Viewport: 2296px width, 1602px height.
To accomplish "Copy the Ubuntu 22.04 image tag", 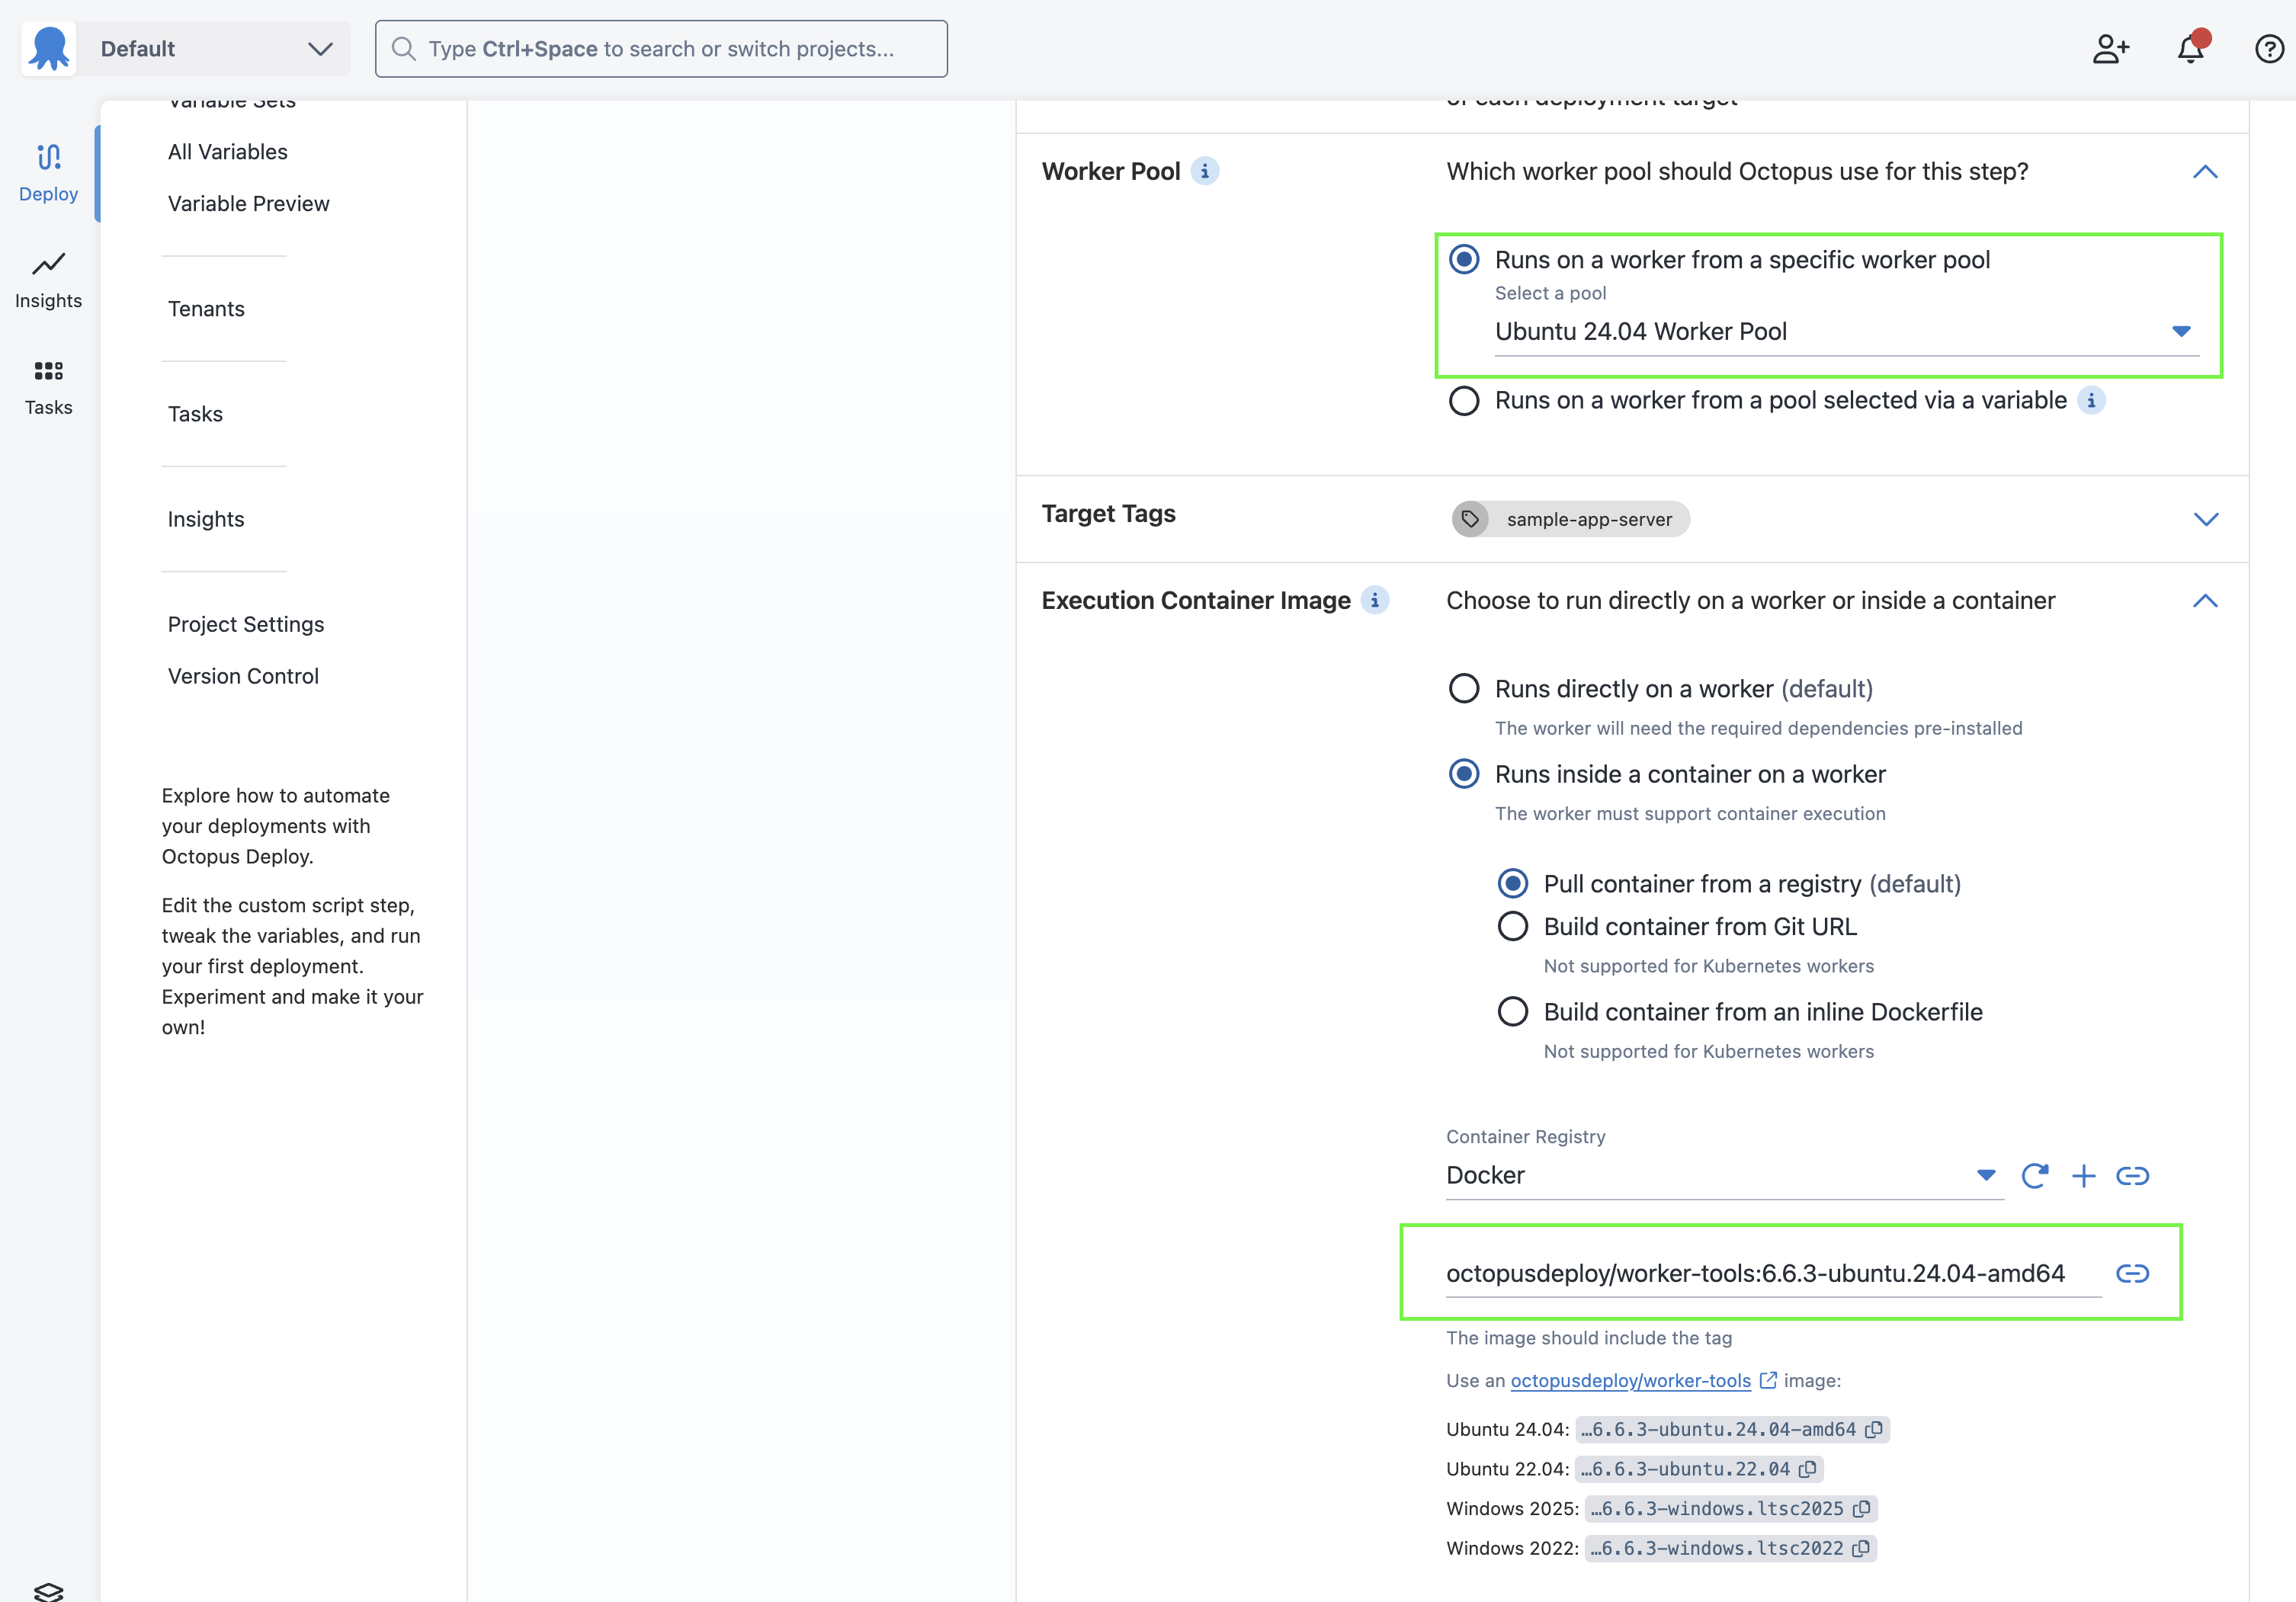I will 1807,1469.
